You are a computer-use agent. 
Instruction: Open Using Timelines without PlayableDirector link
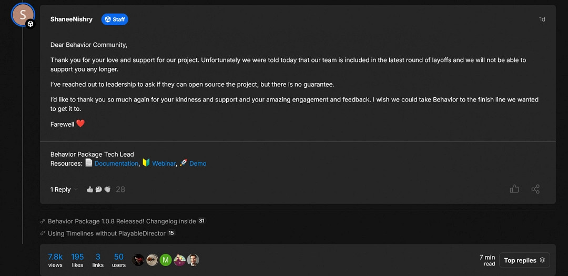click(x=106, y=233)
